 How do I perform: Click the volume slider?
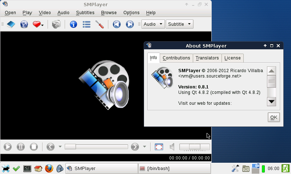tap(195, 147)
